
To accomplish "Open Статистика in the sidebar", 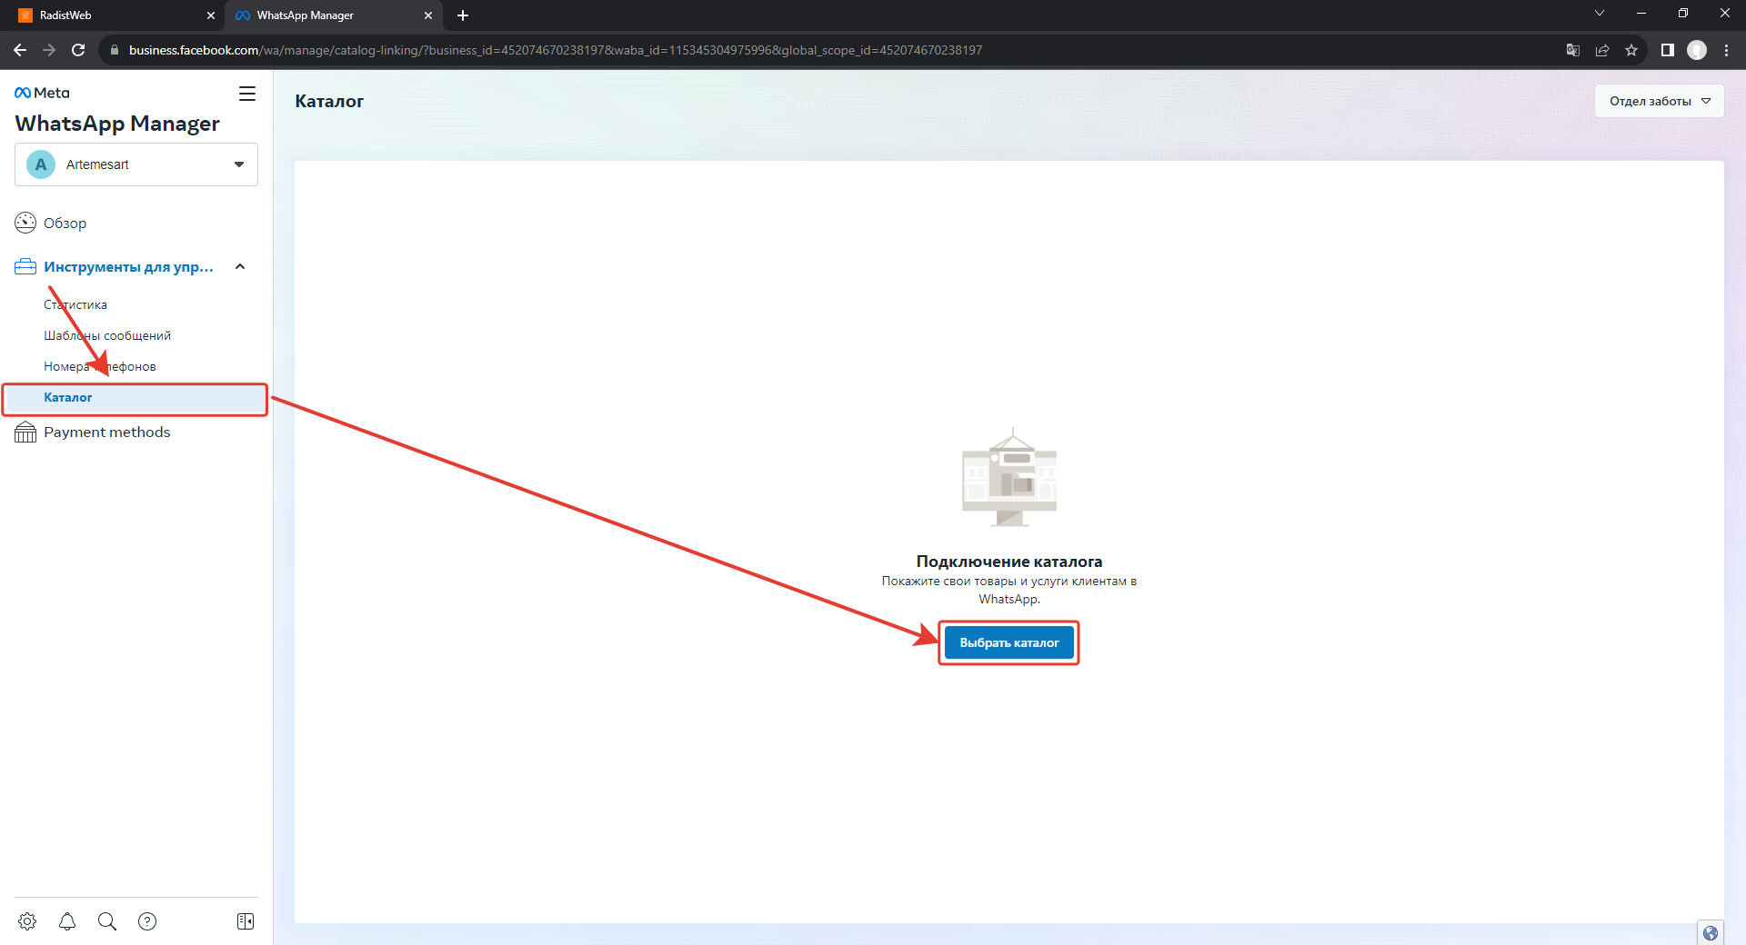I will click(x=75, y=304).
